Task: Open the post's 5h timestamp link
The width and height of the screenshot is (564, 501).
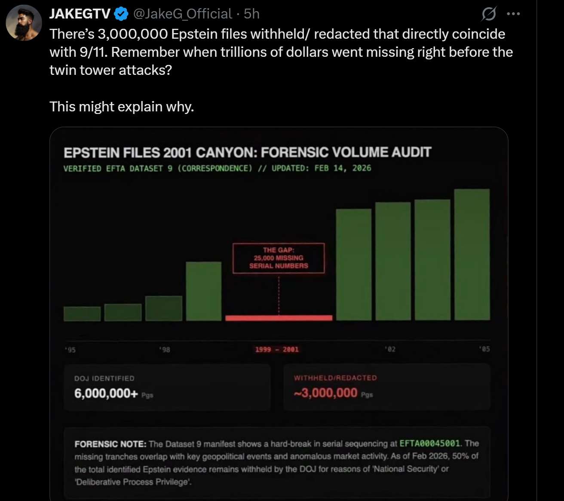Action: pos(251,14)
